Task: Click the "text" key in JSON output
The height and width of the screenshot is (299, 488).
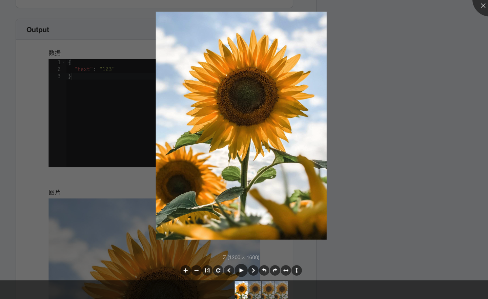Action: tap(83, 69)
